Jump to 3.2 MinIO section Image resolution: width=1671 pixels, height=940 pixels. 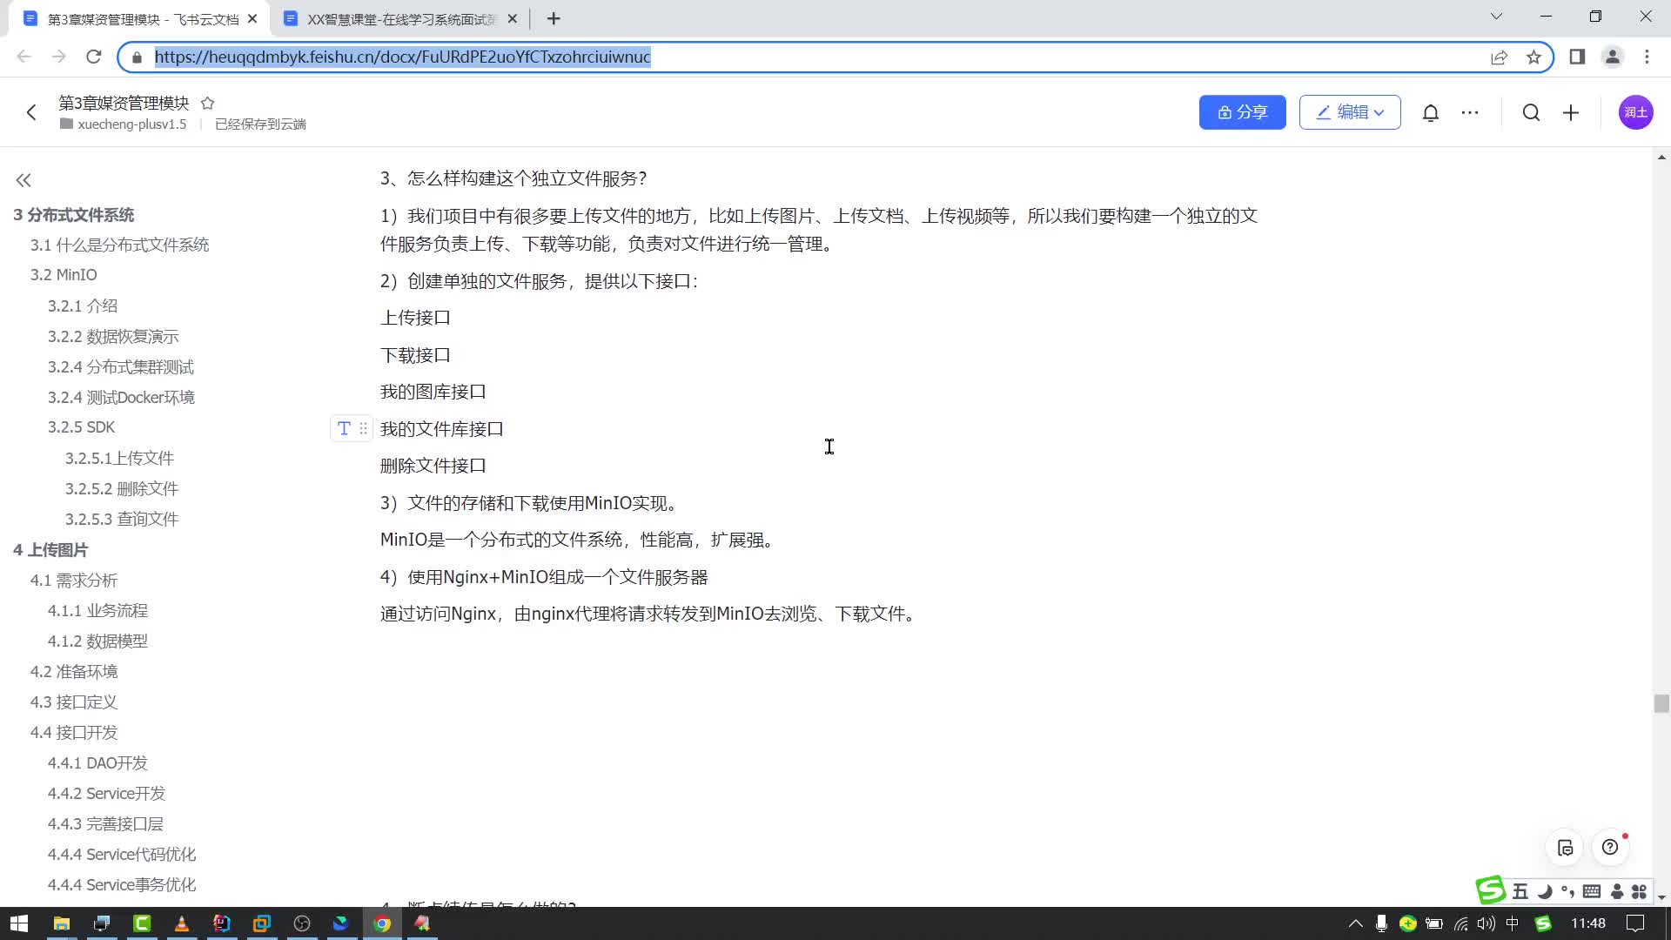point(64,275)
